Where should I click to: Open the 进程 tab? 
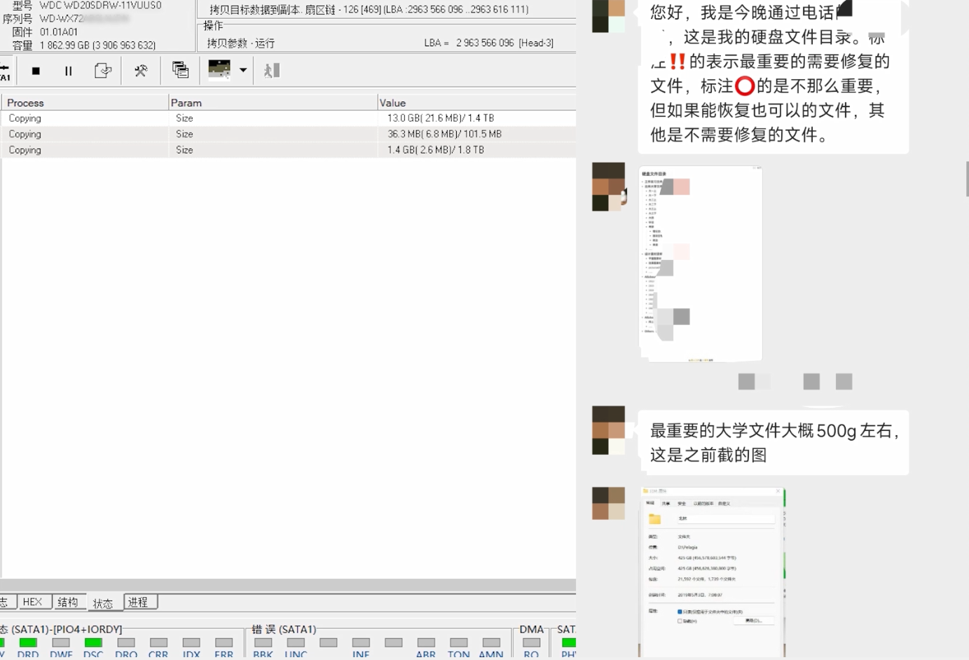(138, 602)
